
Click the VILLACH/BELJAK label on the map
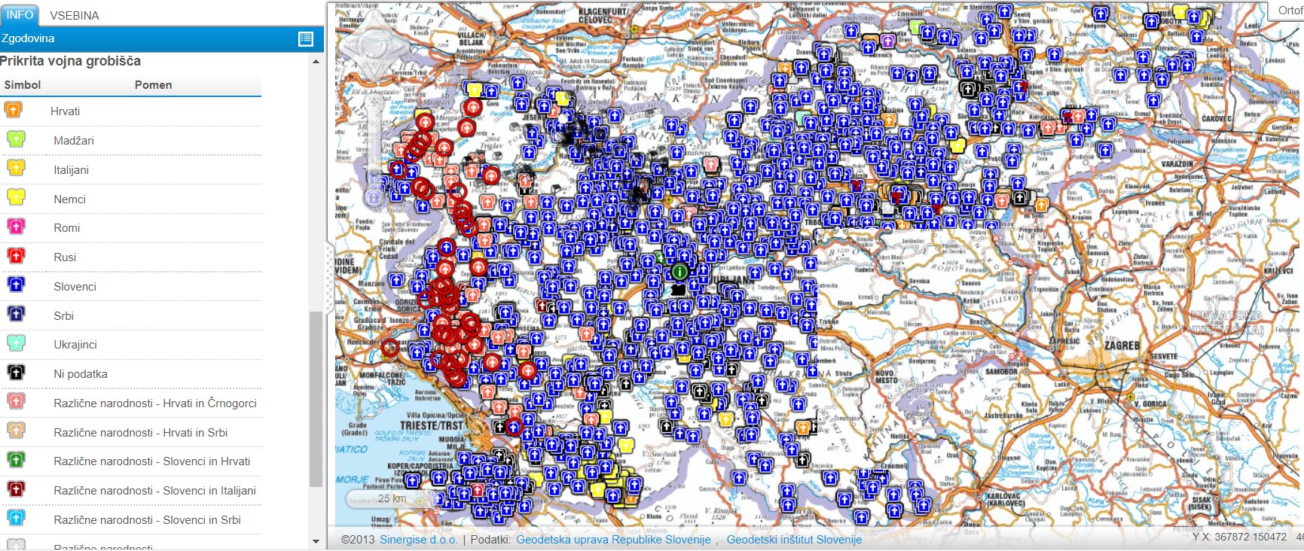[x=472, y=39]
